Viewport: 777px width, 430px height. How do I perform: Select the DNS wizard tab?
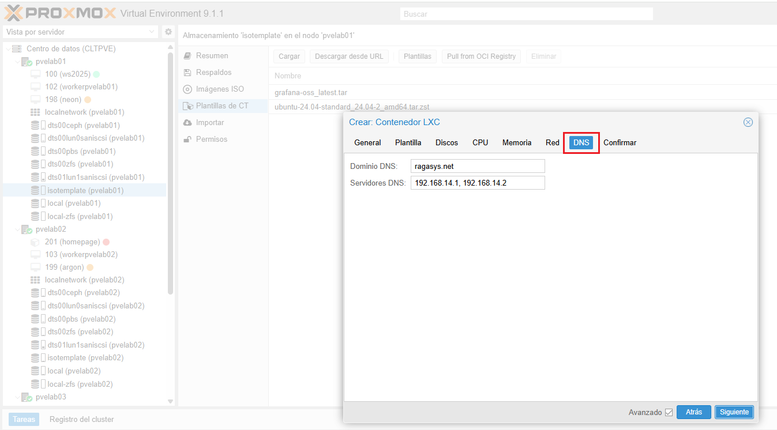click(x=581, y=142)
